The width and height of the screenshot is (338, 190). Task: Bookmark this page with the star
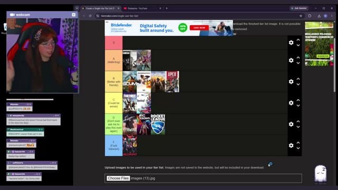[x=301, y=16]
